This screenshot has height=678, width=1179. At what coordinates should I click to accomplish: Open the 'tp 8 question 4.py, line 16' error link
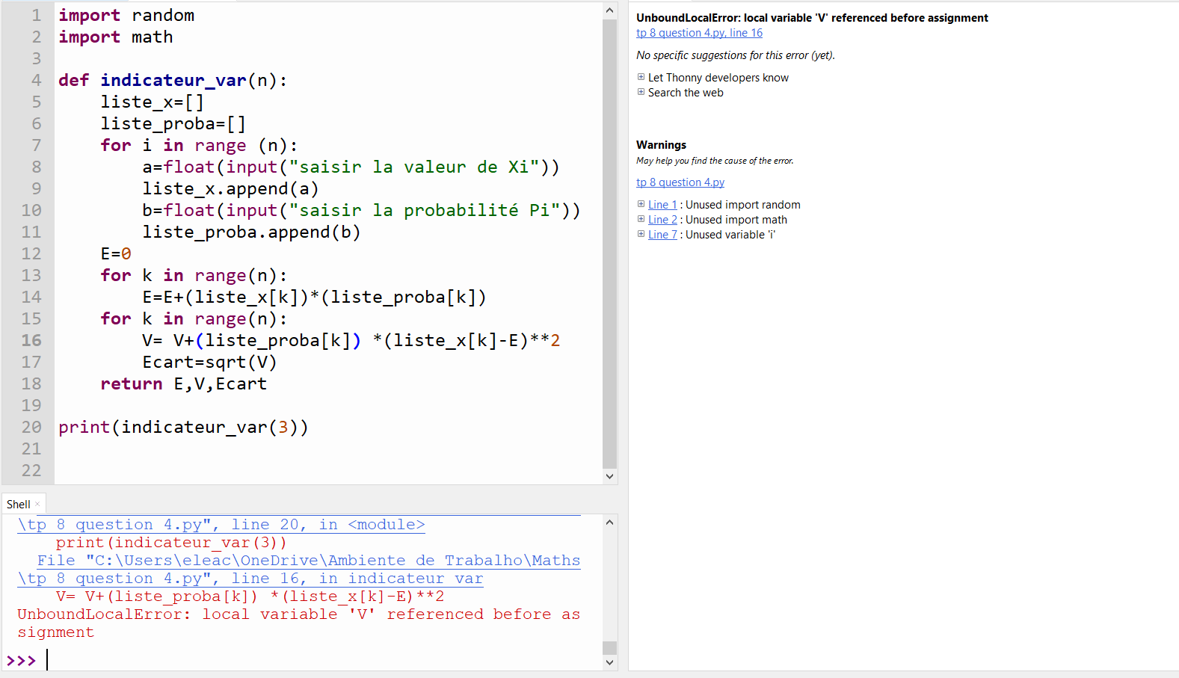pyautogui.click(x=699, y=33)
